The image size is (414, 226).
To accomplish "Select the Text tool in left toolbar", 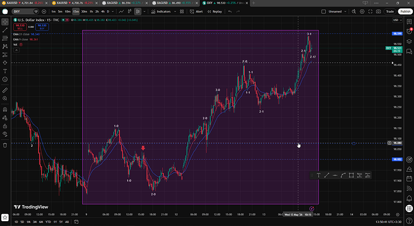I will click(x=5, y=71).
